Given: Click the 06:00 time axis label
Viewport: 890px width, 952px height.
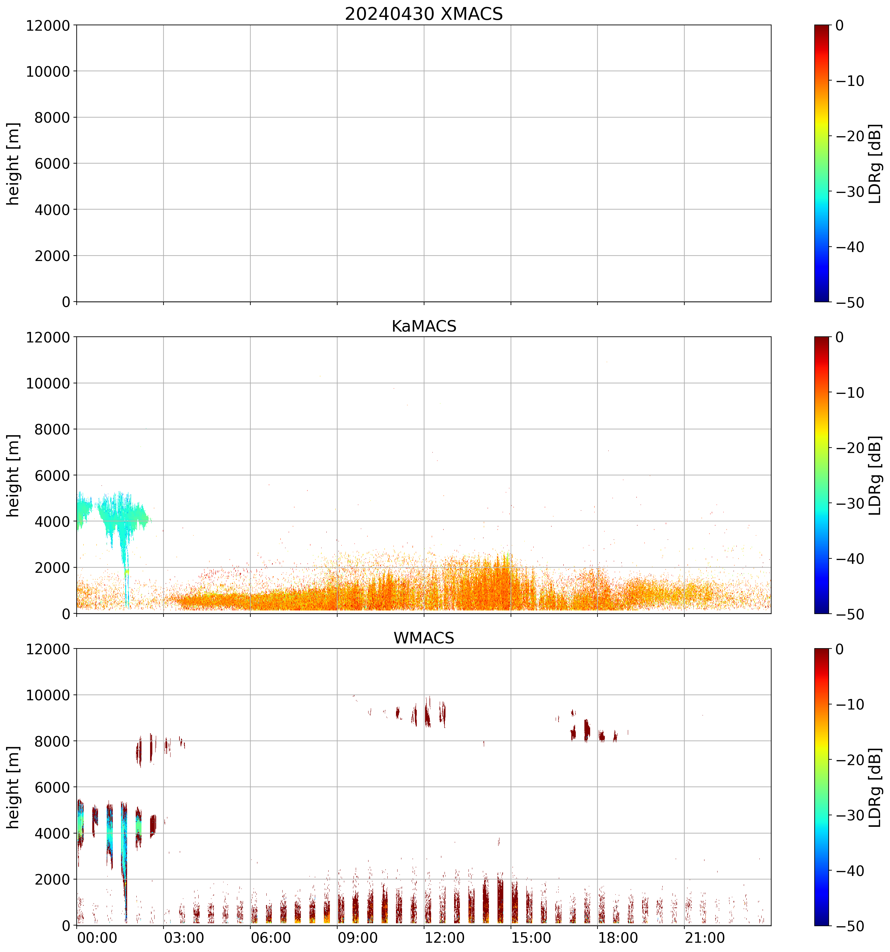Looking at the screenshot, I should coord(270,938).
